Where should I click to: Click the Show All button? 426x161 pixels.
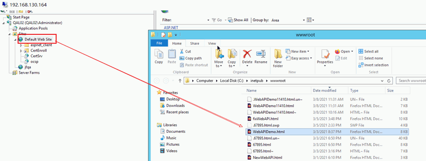coord(238,20)
